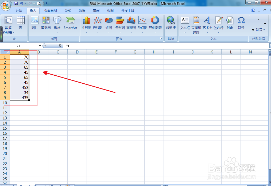271x186 pixels.
Task: Select column A header
Action: click(19, 52)
